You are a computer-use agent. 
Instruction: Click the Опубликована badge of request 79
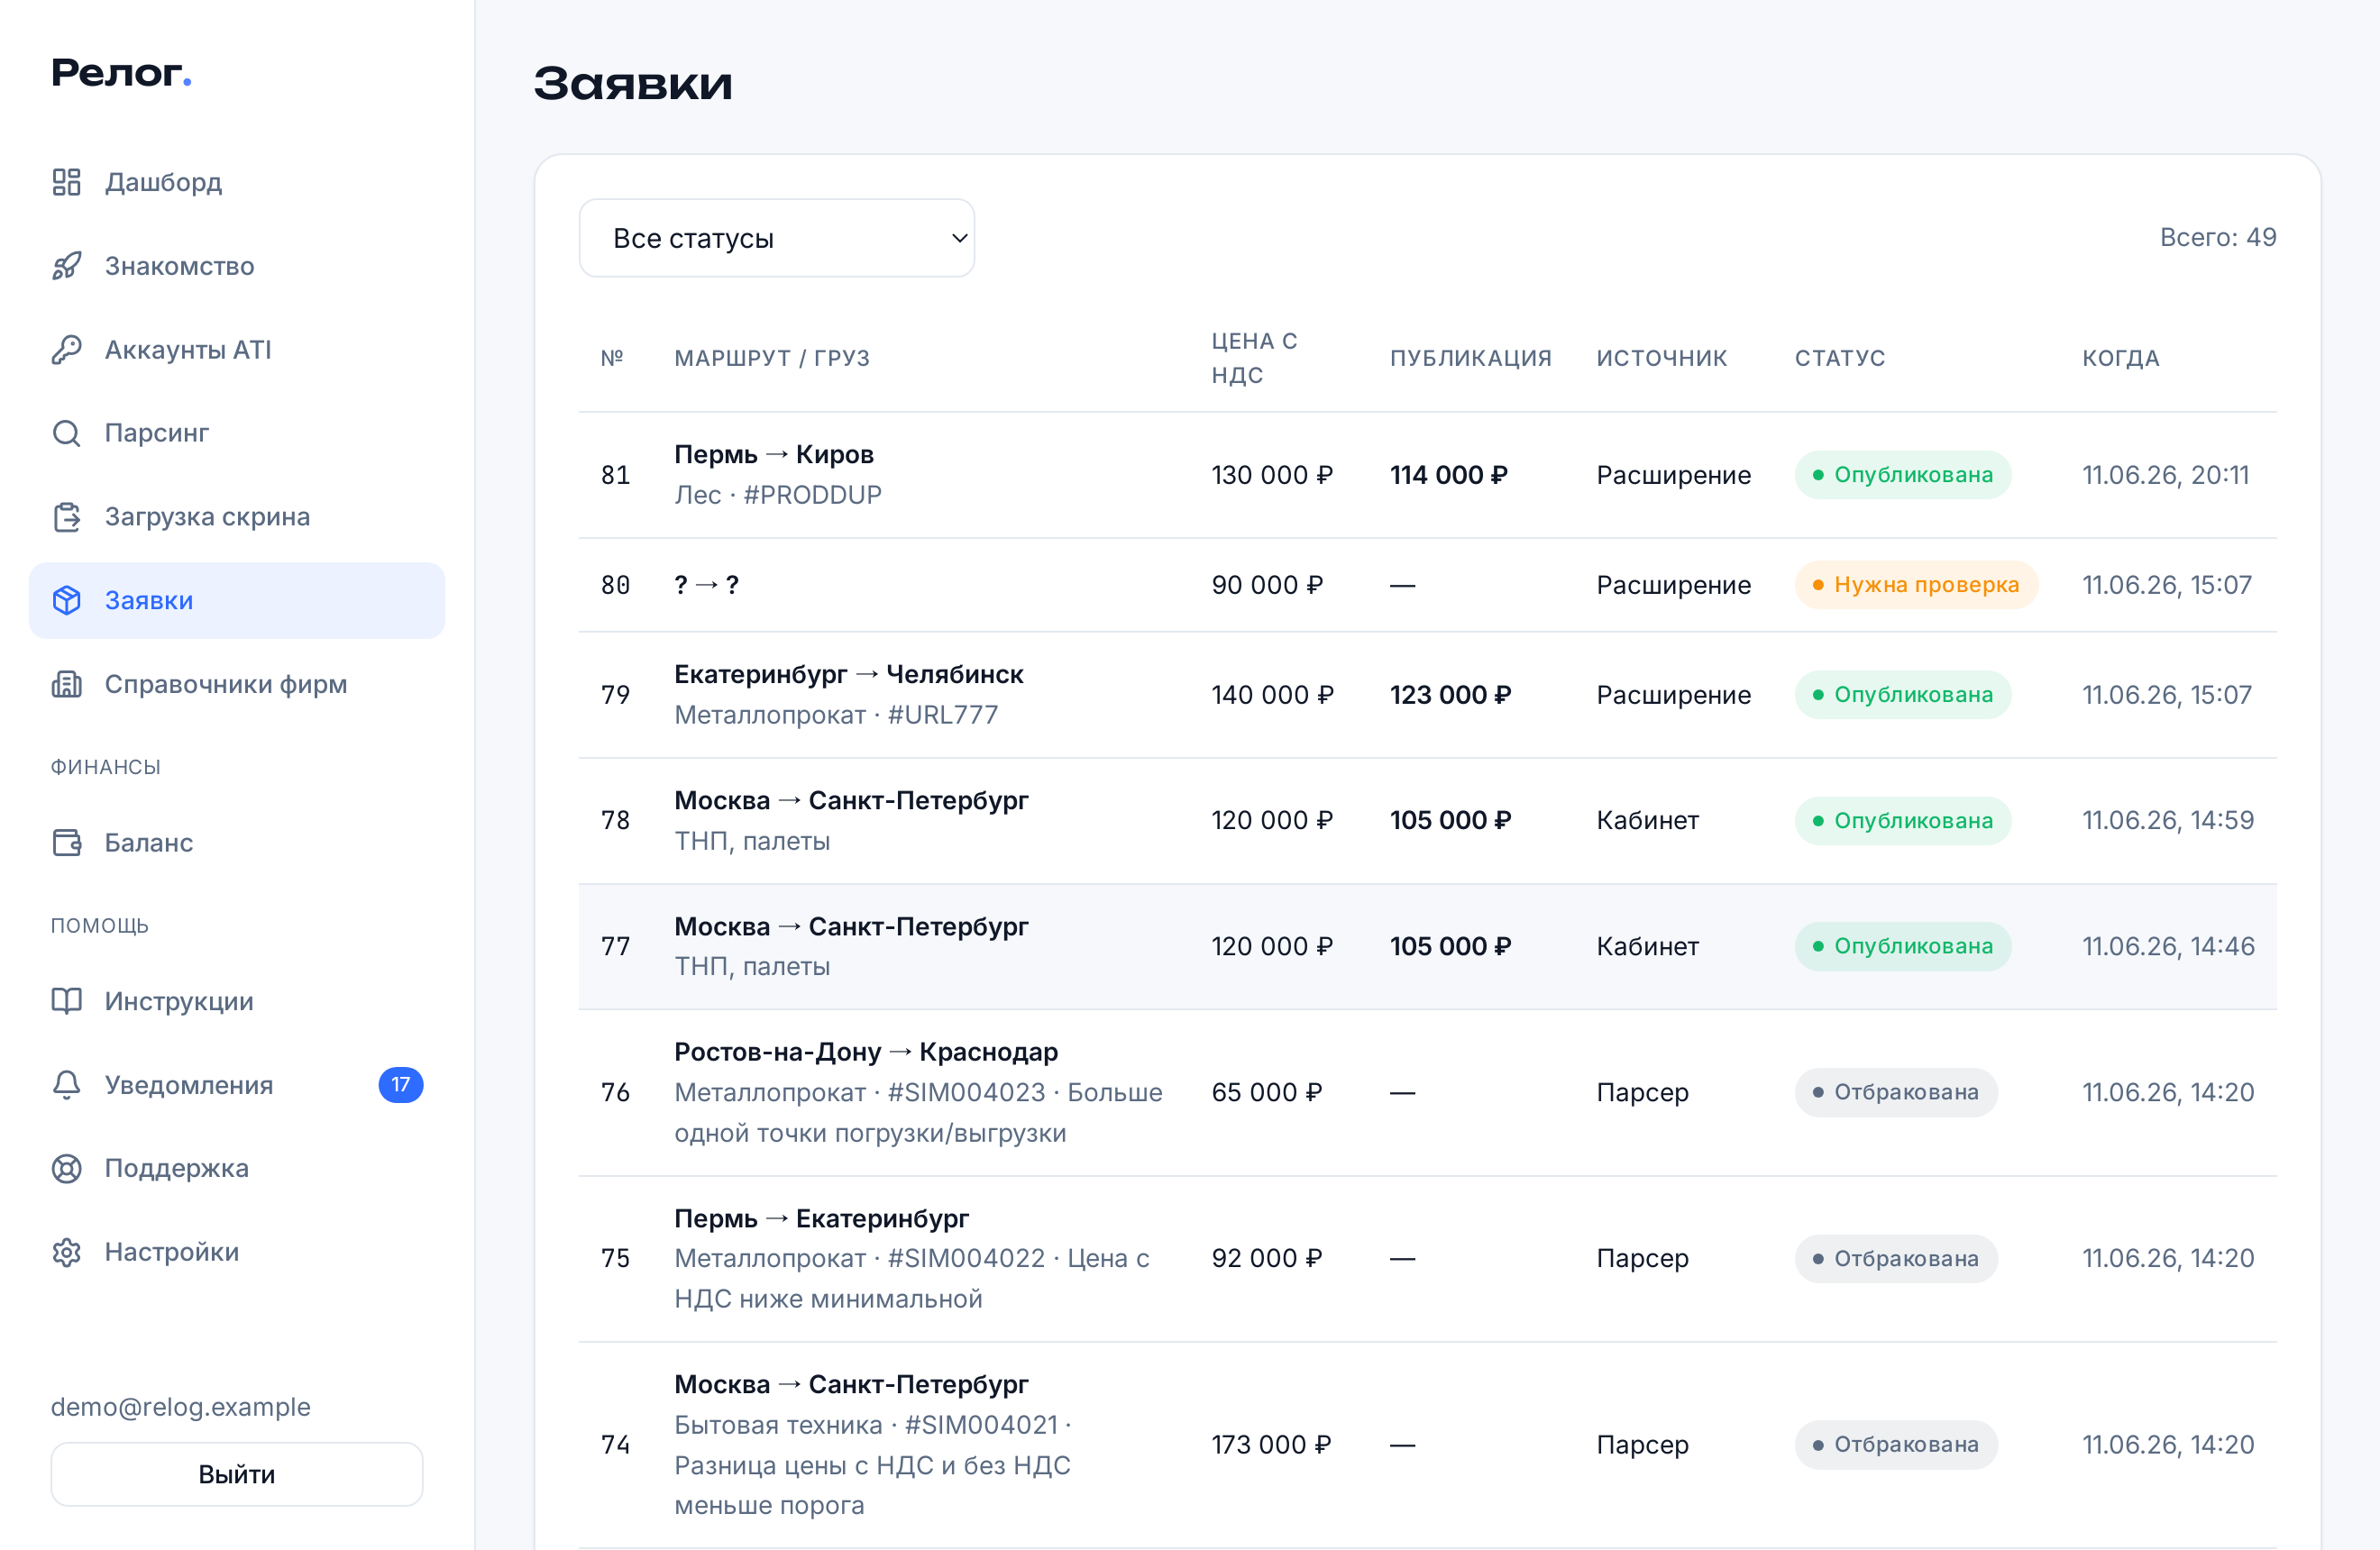(x=1903, y=695)
